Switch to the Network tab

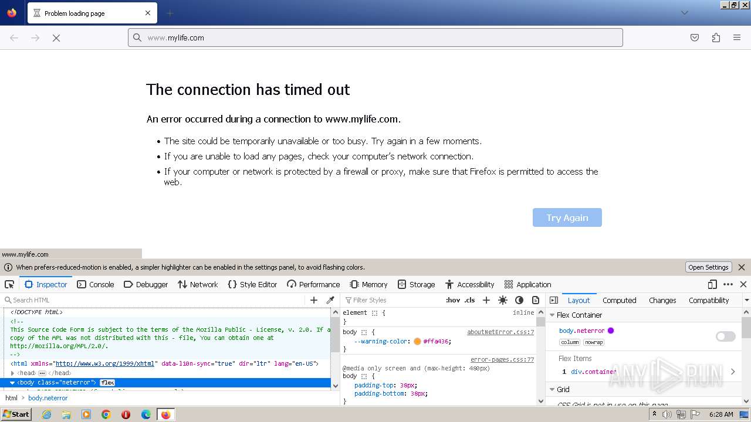coord(198,284)
